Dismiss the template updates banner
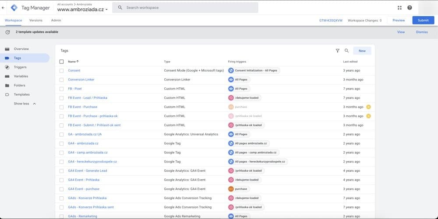Screen dimensions: 438x219 click(422, 32)
